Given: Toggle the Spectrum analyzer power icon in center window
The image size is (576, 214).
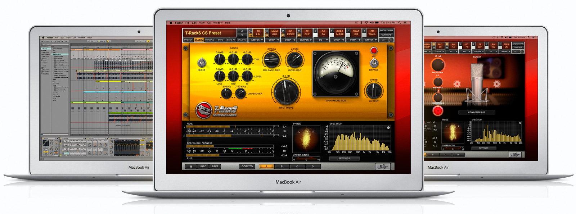Looking at the screenshot, I should 388,127.
